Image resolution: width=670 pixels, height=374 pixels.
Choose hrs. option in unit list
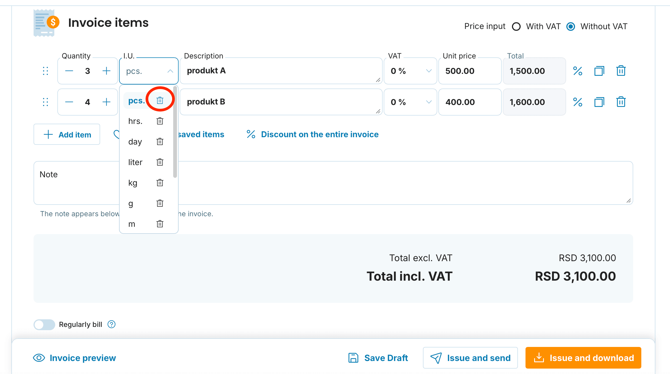[135, 121]
